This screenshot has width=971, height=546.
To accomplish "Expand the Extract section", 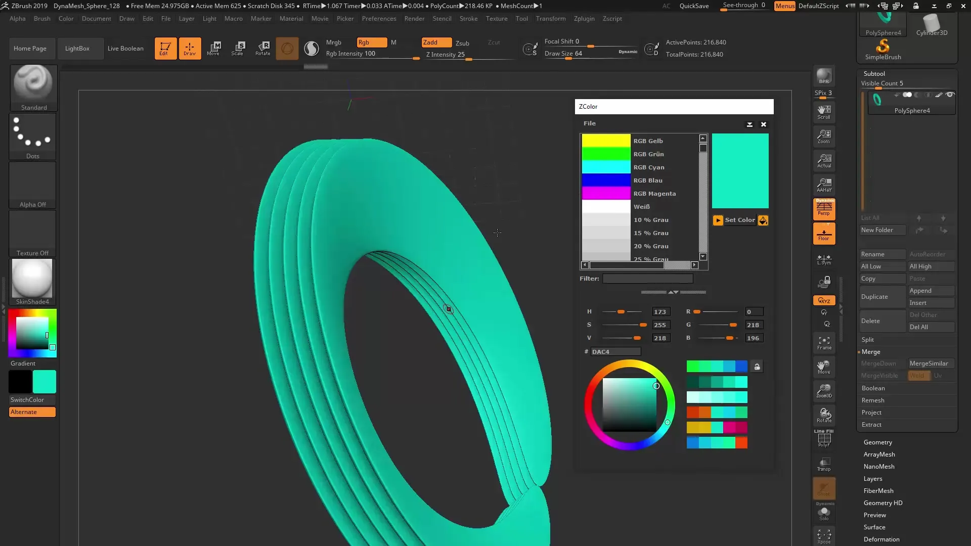I will pyautogui.click(x=871, y=425).
